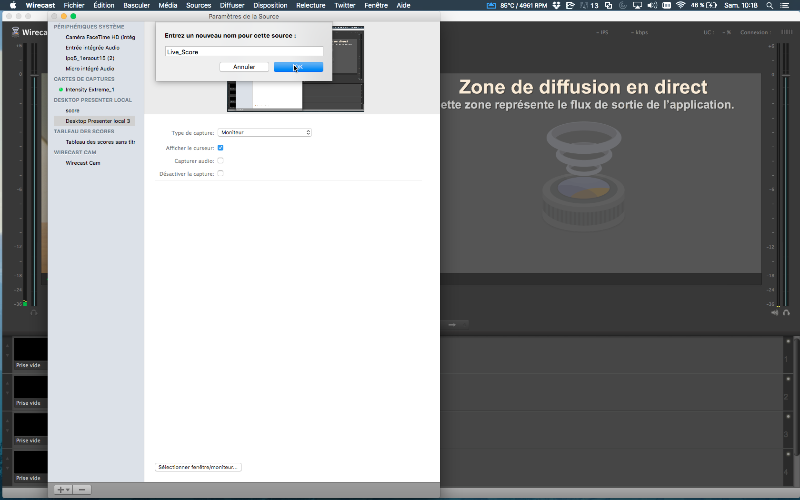The height and width of the screenshot is (500, 800).
Task: Open the Wi-Fi status menu
Action: [x=680, y=5]
